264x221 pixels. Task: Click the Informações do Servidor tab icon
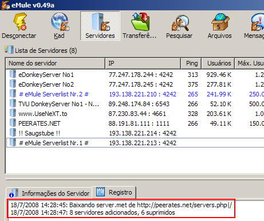pos(14,193)
